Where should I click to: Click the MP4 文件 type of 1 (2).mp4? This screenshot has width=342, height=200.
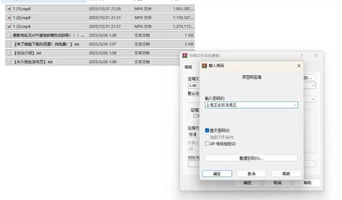(143, 18)
